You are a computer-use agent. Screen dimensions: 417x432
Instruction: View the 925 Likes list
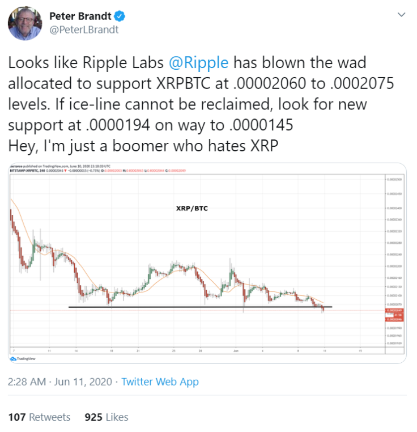click(107, 417)
